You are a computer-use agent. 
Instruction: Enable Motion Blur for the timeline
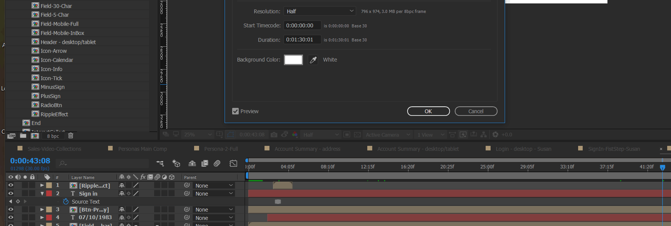point(217,163)
